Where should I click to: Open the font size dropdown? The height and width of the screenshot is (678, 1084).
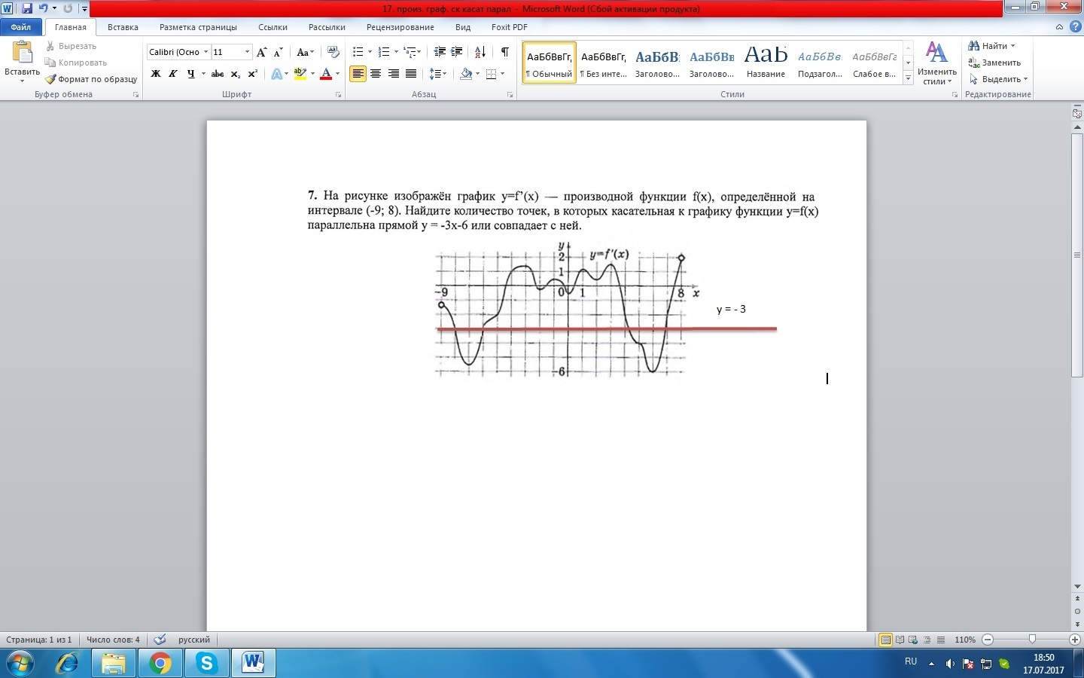pos(247,52)
